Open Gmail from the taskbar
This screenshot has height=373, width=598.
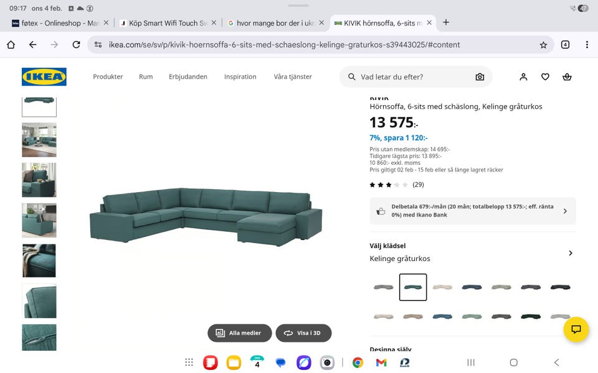381,362
